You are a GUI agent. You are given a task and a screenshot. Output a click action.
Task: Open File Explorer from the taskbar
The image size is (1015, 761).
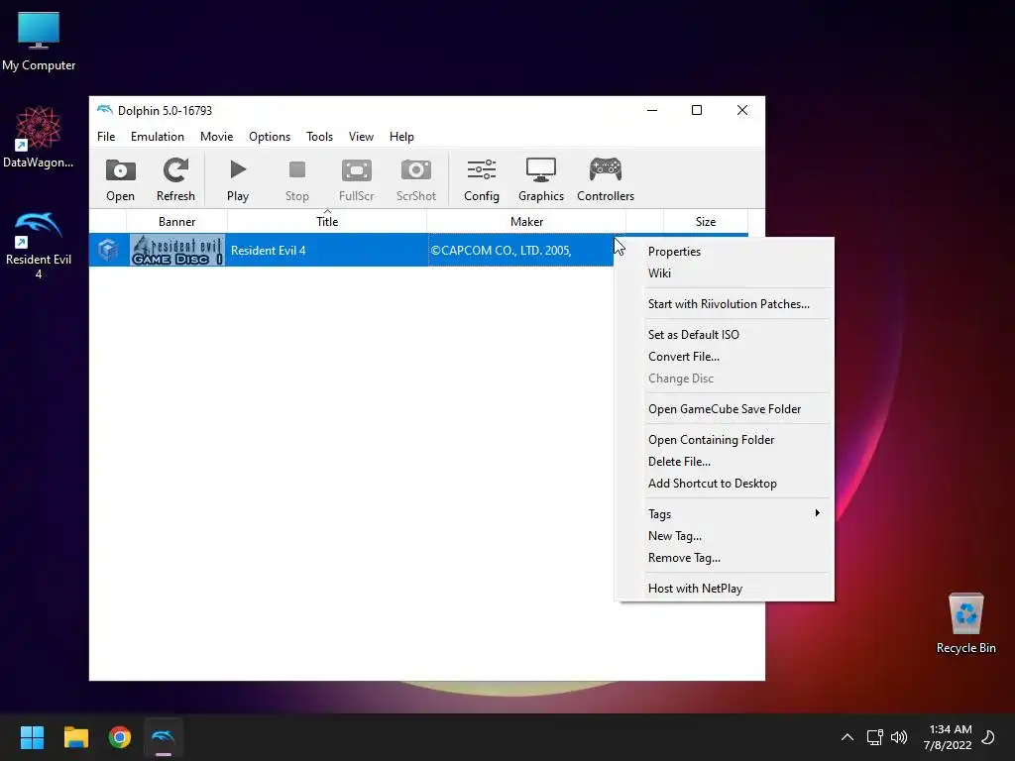tap(75, 737)
